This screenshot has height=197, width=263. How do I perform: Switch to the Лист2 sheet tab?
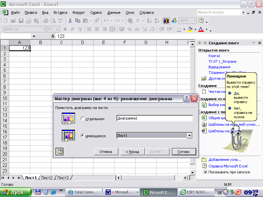click(x=47, y=178)
